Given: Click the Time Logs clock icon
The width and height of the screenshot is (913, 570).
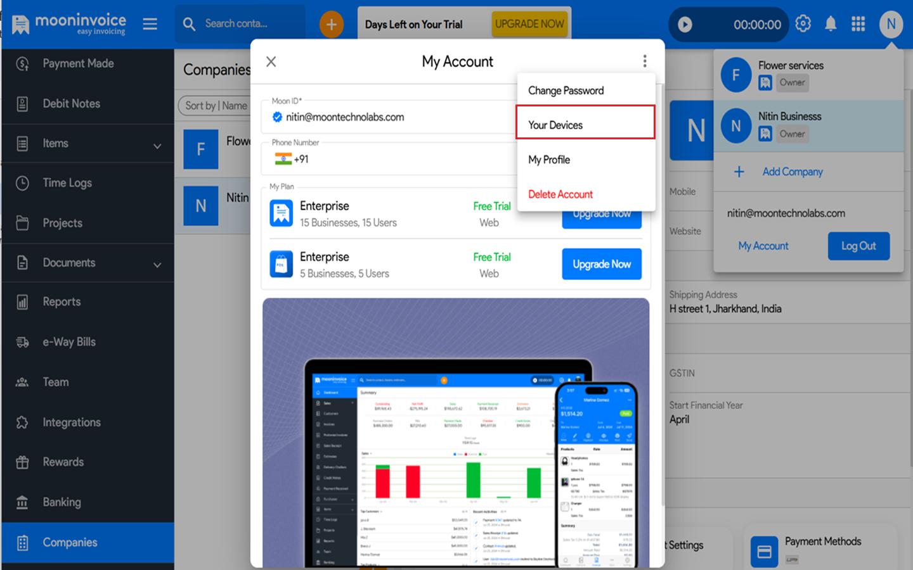Looking at the screenshot, I should pyautogui.click(x=22, y=183).
